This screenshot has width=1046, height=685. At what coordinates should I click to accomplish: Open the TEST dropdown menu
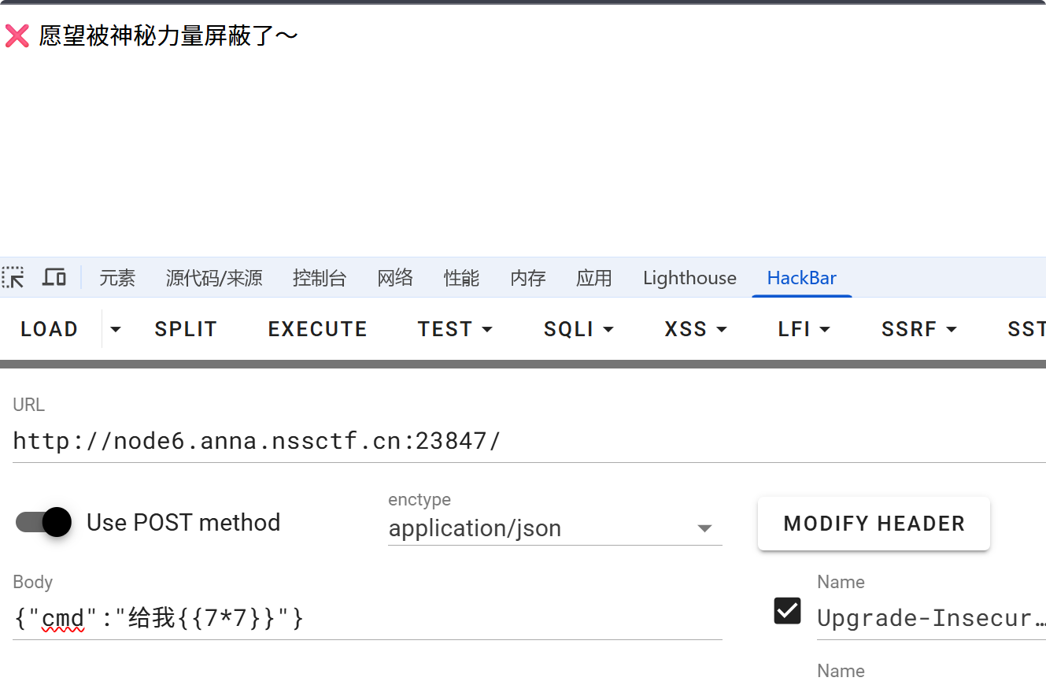(455, 329)
